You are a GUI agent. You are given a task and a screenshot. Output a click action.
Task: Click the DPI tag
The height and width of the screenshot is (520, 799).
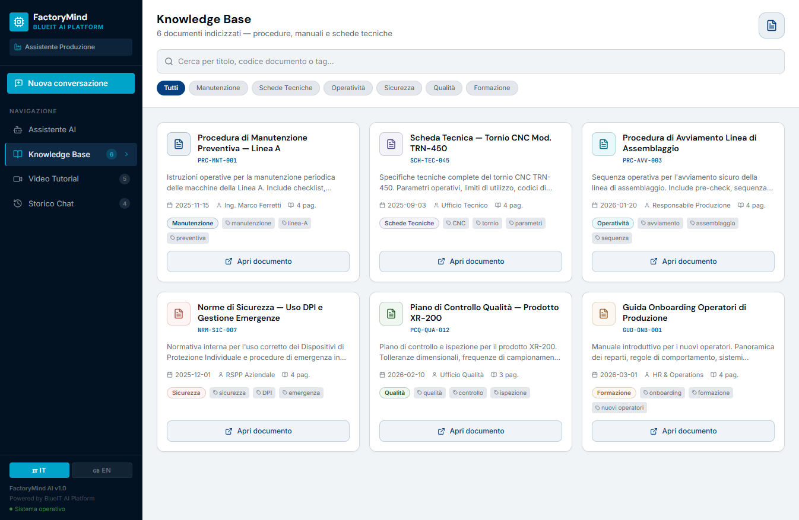pyautogui.click(x=265, y=393)
